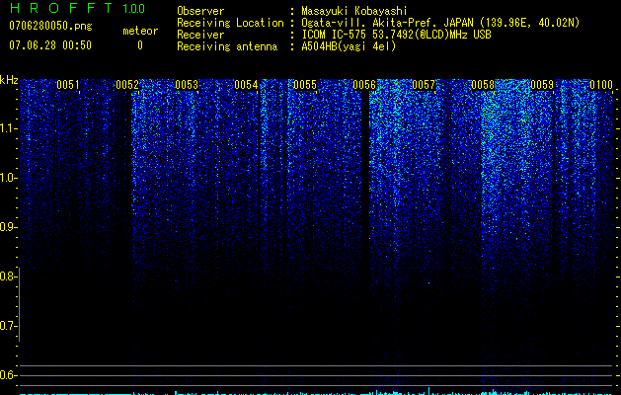Click the 0051 time marker
Screen dimensions: 621x395
tap(68, 85)
